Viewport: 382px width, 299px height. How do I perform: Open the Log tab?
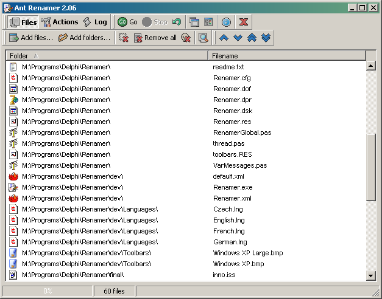pyautogui.click(x=95, y=22)
